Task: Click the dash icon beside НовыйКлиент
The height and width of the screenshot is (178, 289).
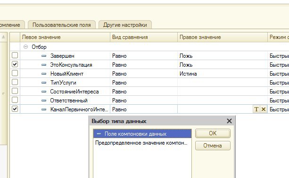Action: pyautogui.click(x=44, y=74)
